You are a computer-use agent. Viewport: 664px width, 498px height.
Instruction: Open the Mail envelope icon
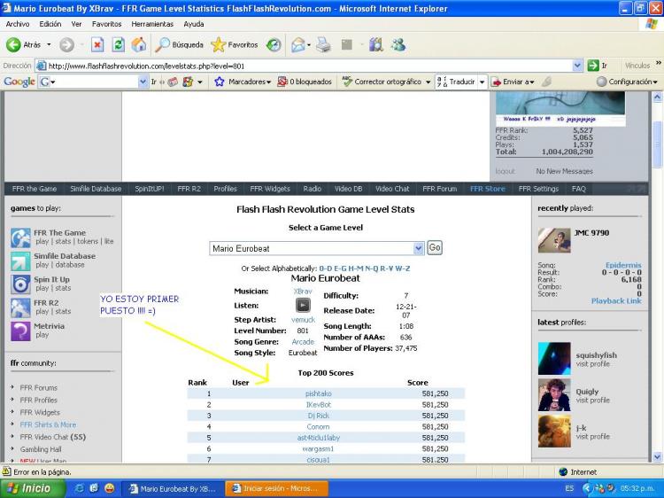click(x=298, y=44)
